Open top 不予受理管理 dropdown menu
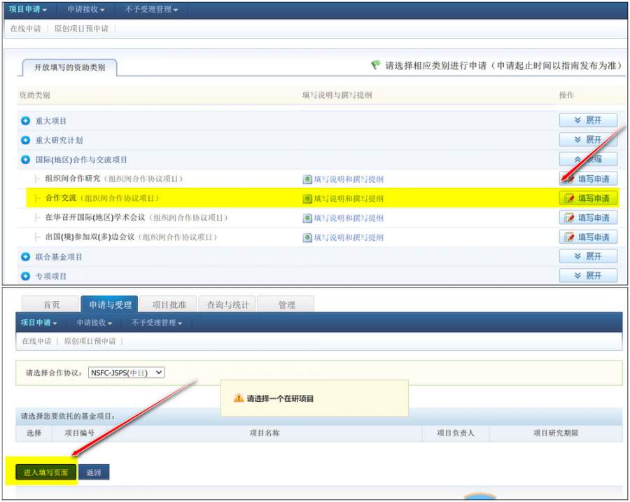The width and height of the screenshot is (630, 502). point(151,9)
